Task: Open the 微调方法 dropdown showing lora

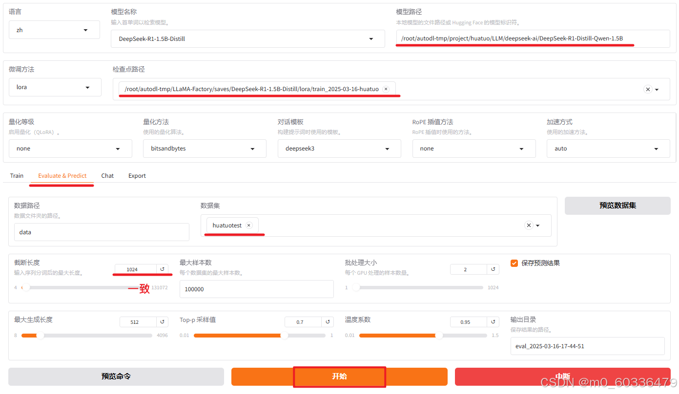Action: 55,87
